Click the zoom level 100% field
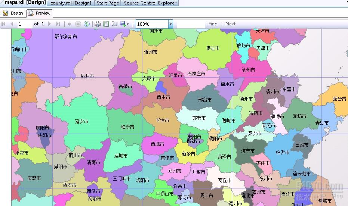Image resolution: width=348 pixels, height=206 pixels. tap(152, 24)
